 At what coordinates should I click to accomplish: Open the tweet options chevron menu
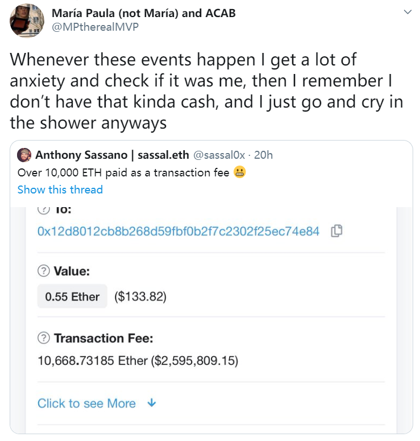tap(407, 12)
